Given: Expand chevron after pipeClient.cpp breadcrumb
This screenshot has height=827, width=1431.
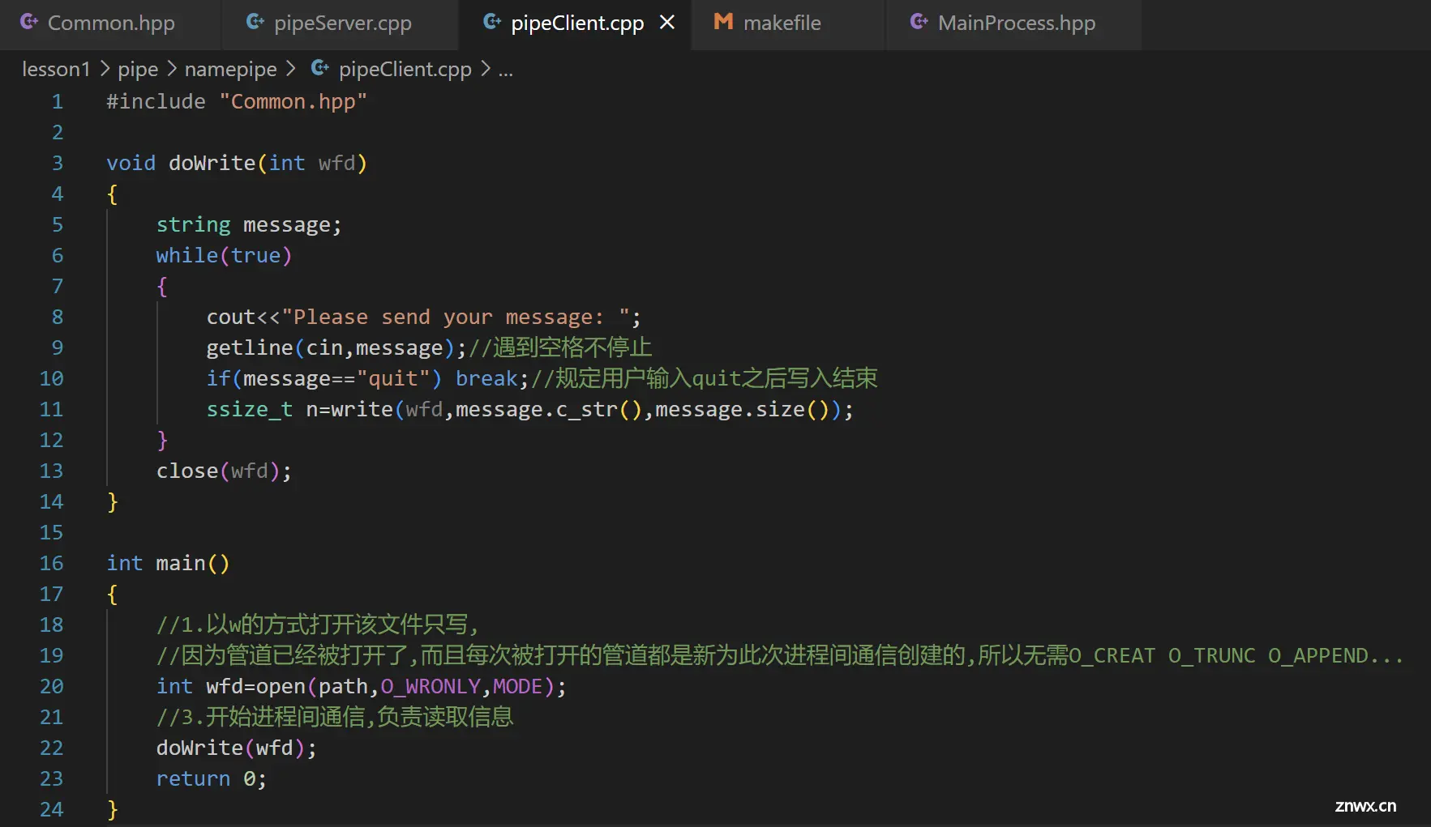Looking at the screenshot, I should [x=485, y=70].
